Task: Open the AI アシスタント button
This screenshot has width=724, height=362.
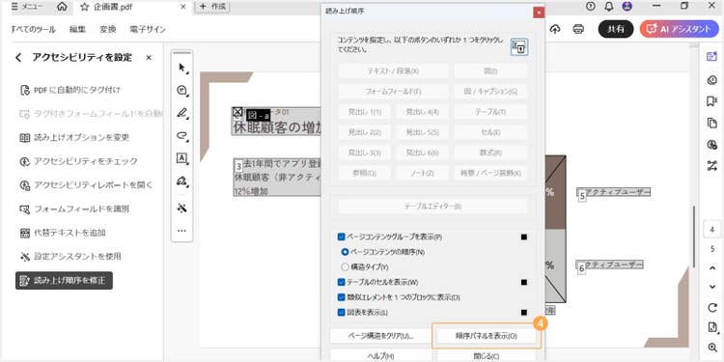Action: pyautogui.click(x=679, y=29)
